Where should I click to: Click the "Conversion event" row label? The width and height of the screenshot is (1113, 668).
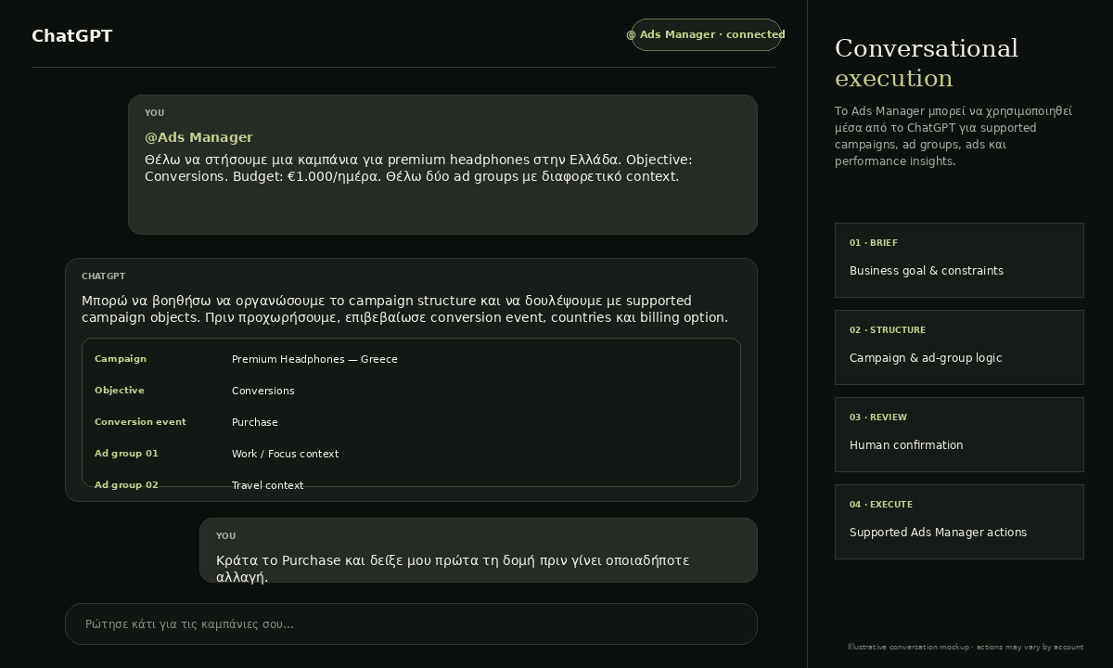(140, 422)
